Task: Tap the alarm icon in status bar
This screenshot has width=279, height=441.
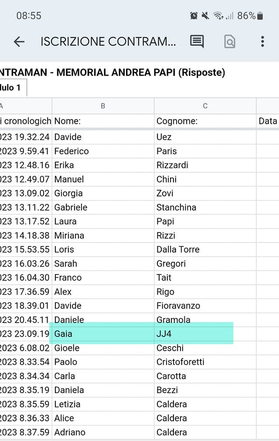Action: click(194, 16)
